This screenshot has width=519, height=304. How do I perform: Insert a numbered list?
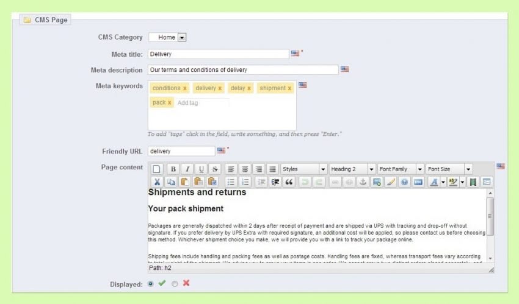(245, 182)
